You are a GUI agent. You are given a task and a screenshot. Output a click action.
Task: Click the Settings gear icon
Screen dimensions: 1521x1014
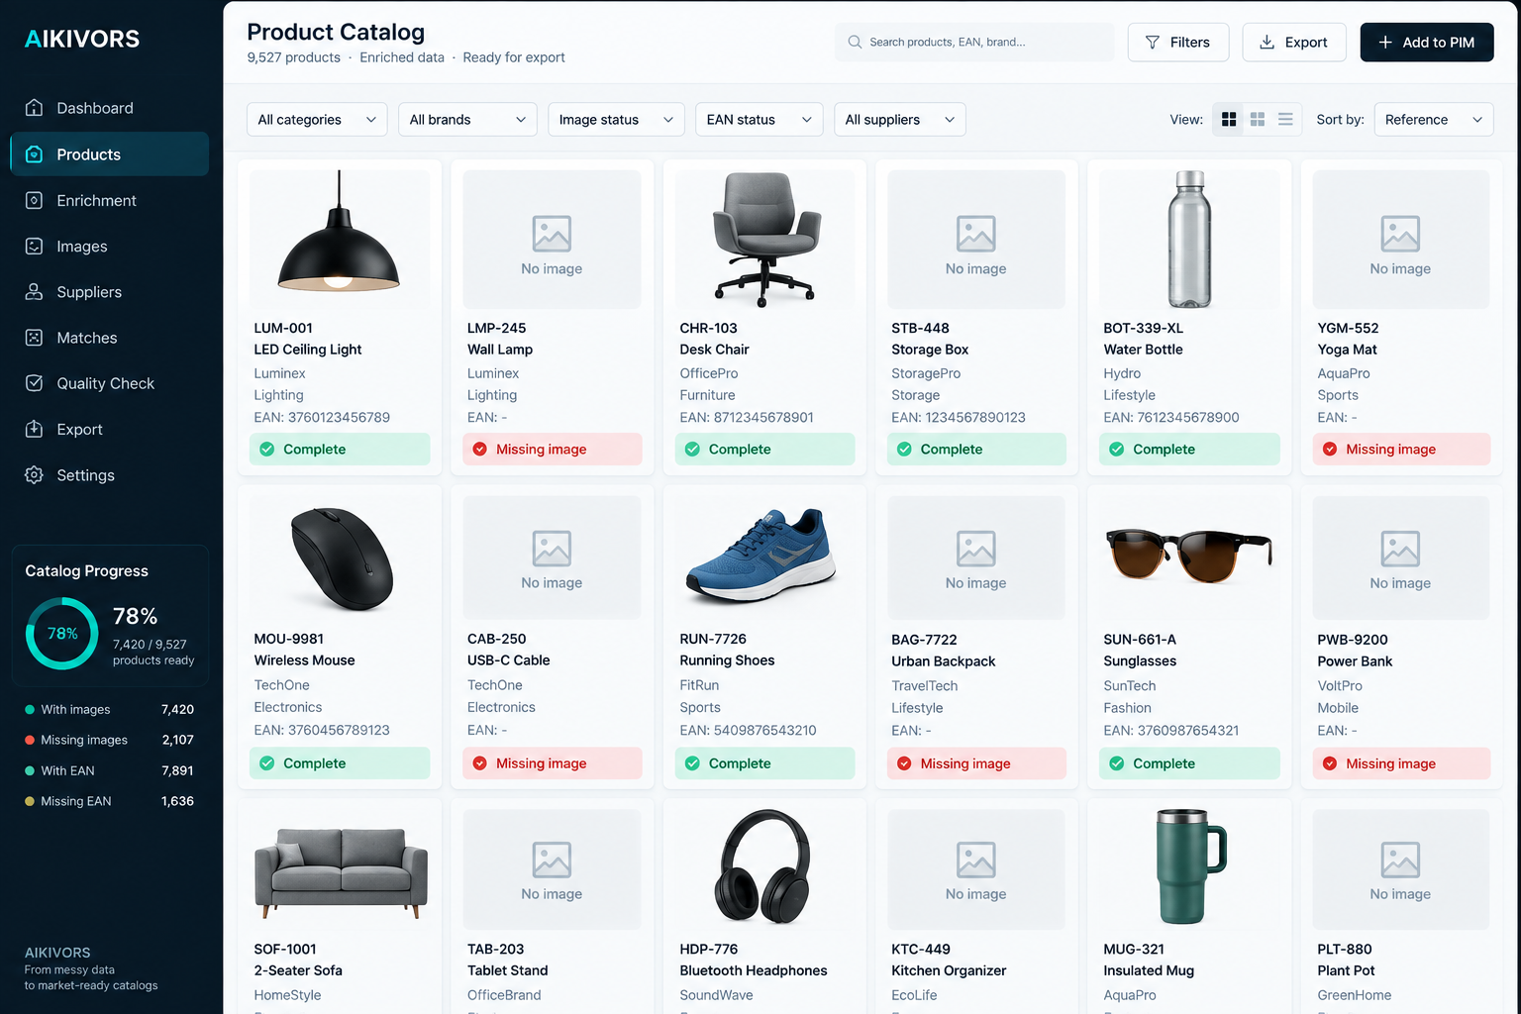coord(34,475)
